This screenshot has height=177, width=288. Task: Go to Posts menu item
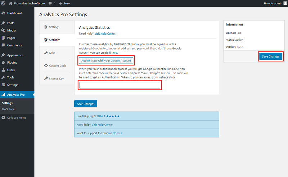(x=17, y=23)
